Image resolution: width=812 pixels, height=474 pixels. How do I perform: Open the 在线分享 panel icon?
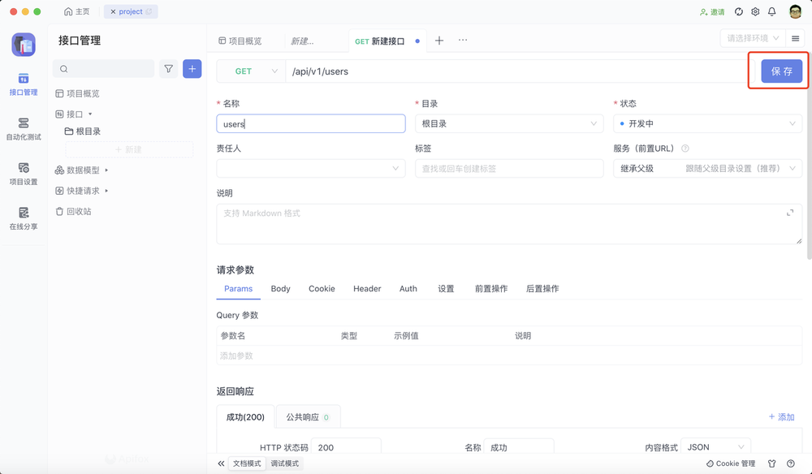(x=23, y=219)
